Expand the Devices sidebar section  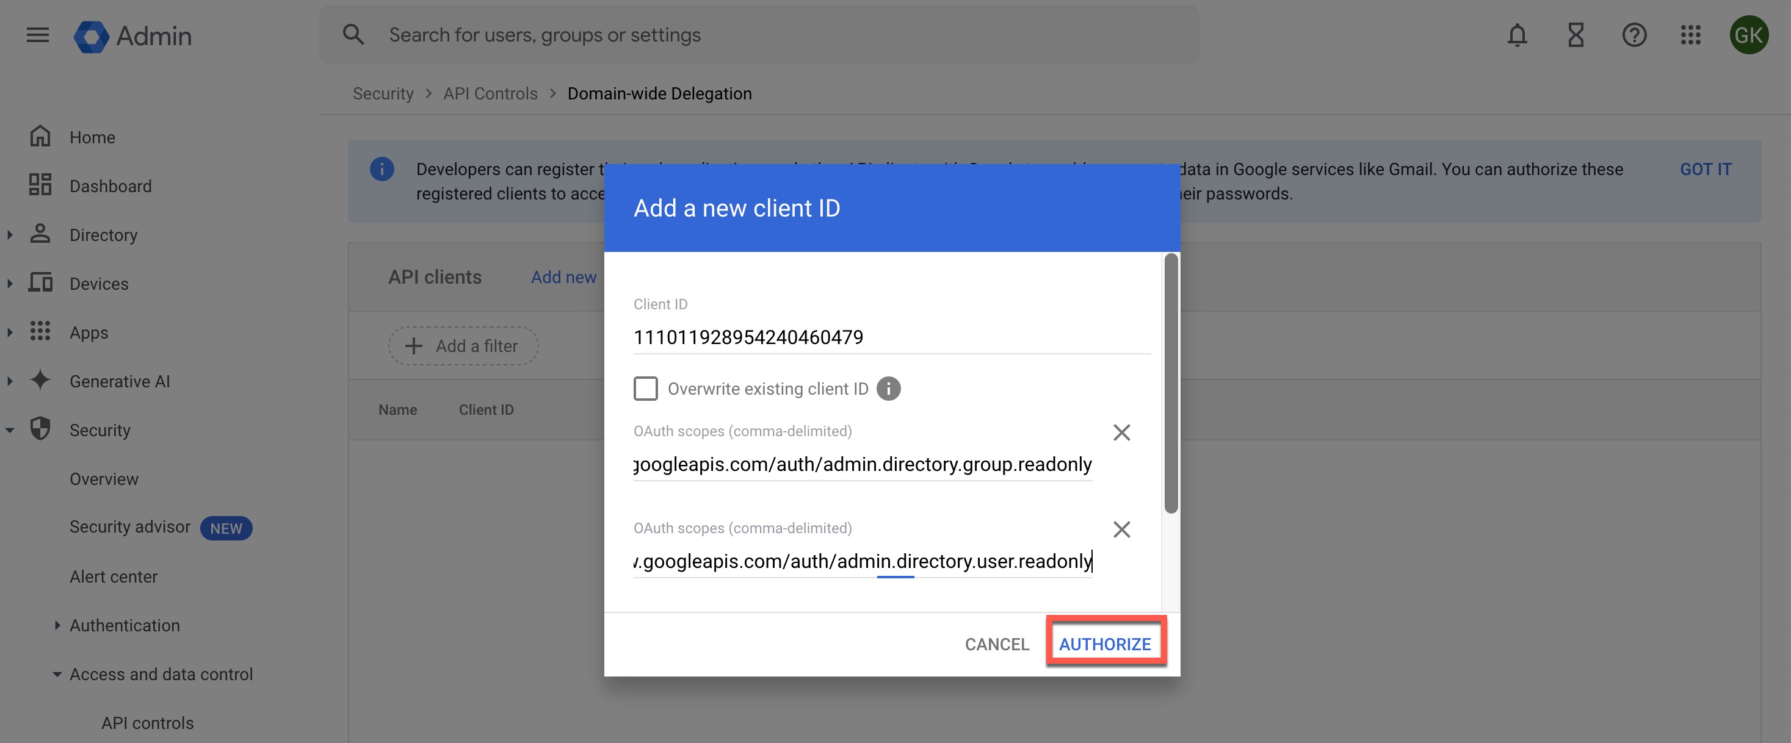point(10,284)
